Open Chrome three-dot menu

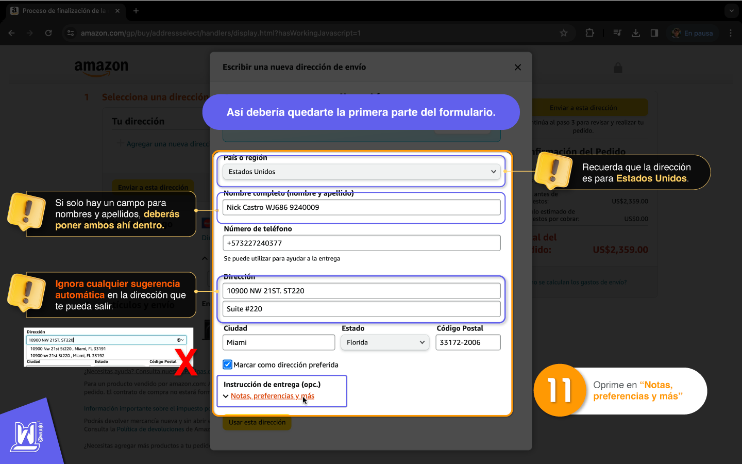(730, 33)
